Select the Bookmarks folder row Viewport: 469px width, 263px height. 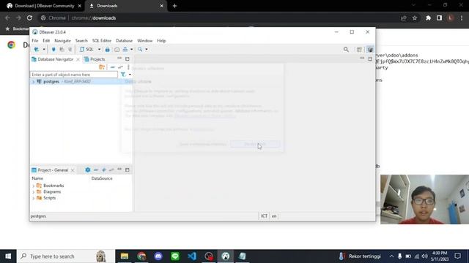53,186
